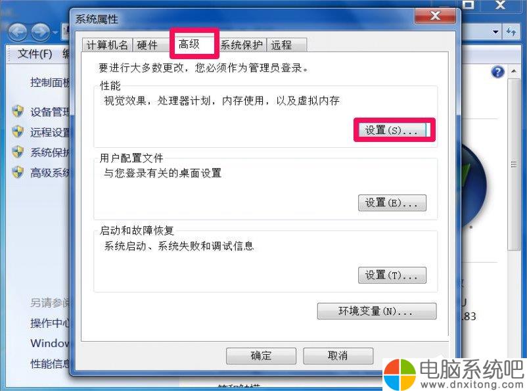Click the 环境变量(N) button
This screenshot has width=527, height=391.
(377, 311)
